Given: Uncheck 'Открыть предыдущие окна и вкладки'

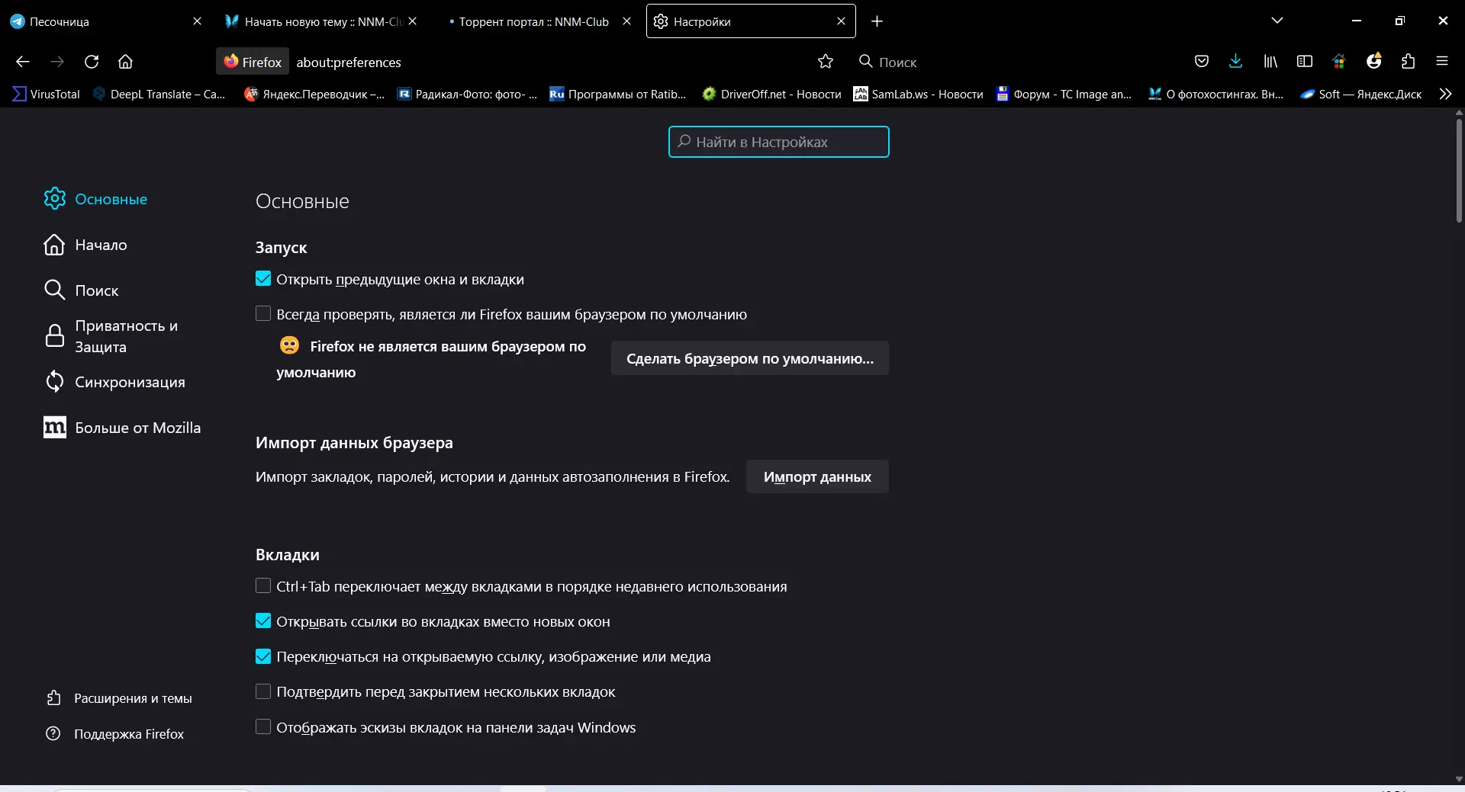Looking at the screenshot, I should point(262,278).
